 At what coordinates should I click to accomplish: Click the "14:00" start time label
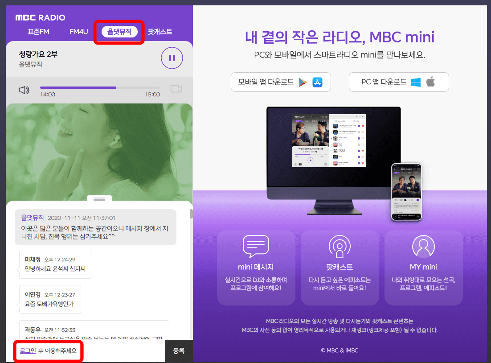point(48,95)
